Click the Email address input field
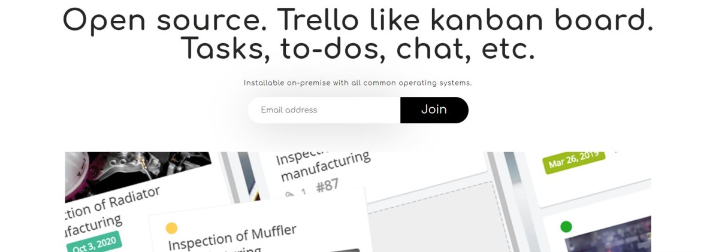 [x=324, y=110]
